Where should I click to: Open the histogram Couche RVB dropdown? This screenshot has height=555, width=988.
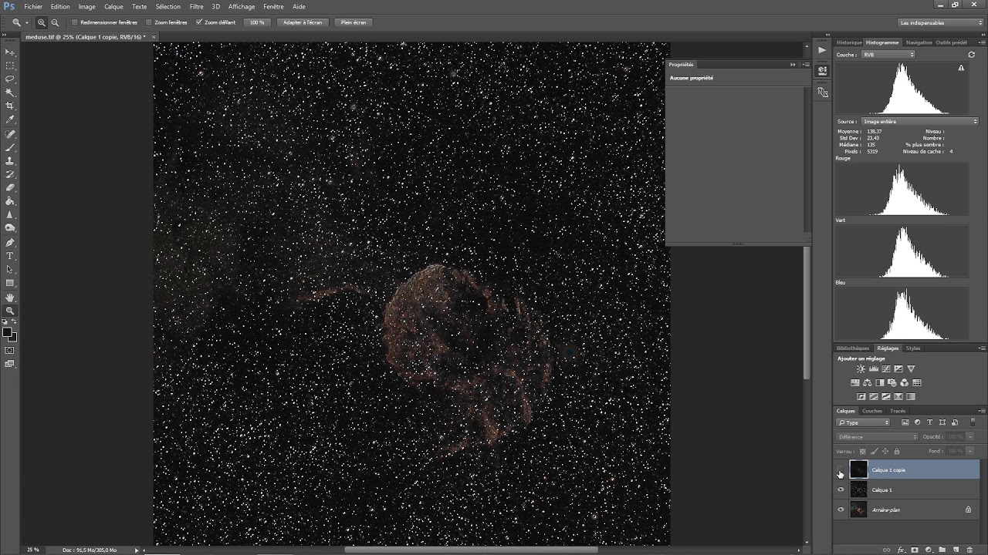(888, 55)
